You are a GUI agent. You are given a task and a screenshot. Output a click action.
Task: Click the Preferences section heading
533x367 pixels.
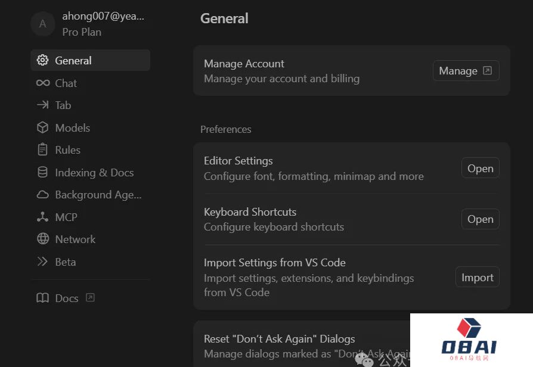point(226,129)
